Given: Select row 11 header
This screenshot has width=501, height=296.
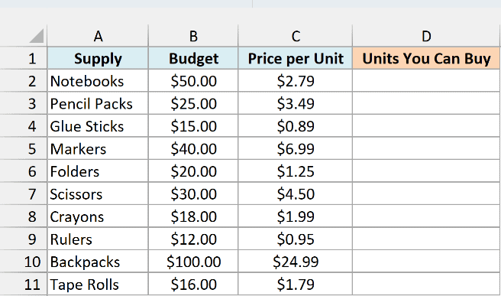Looking at the screenshot, I should pos(24,285).
